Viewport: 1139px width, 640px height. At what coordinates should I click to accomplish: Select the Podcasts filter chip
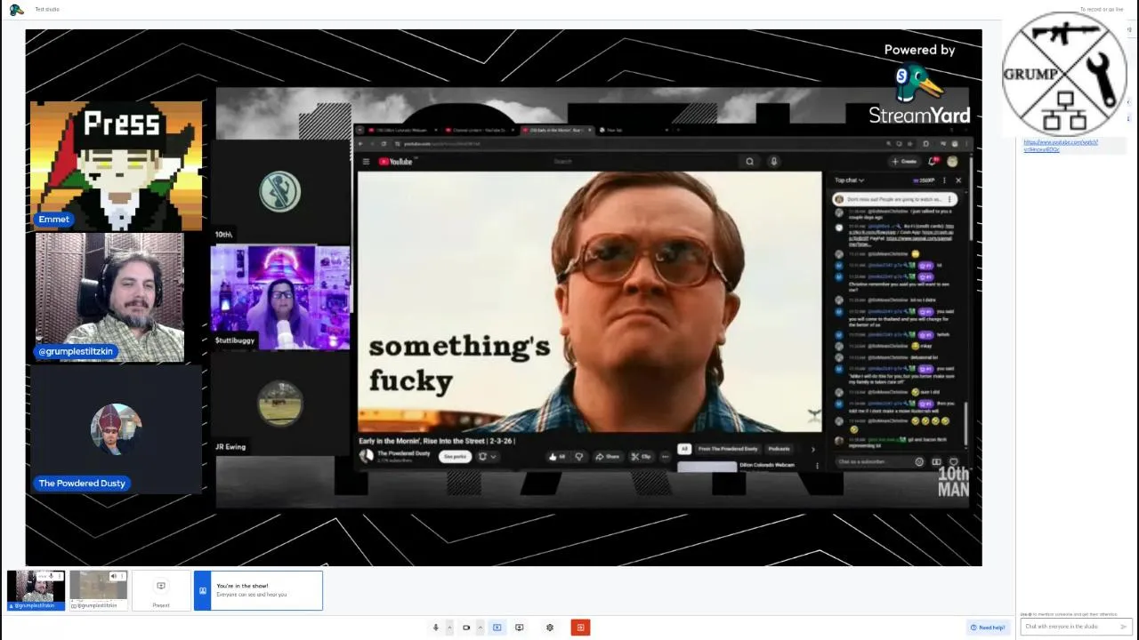[779, 449]
